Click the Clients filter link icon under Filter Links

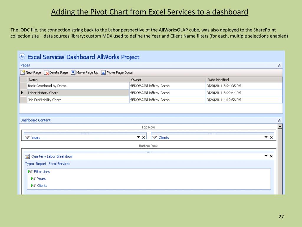click(33, 186)
